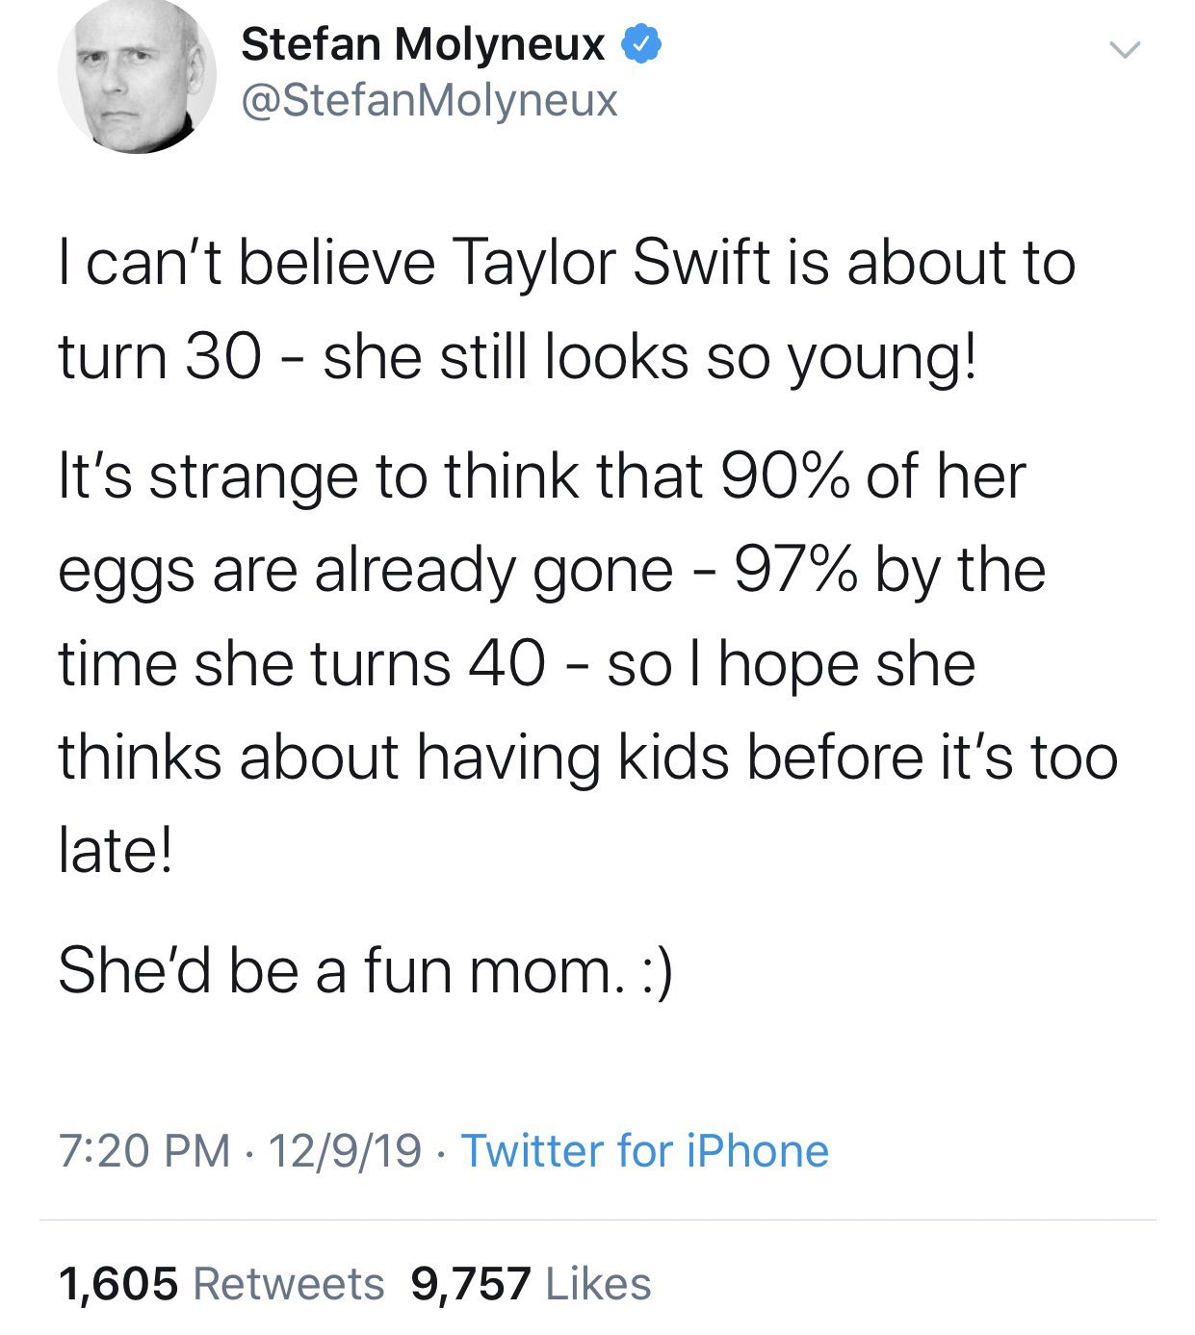The image size is (1195, 1335).
Task: Open Stefan Molyneux's profile picture
Action: pos(137,75)
